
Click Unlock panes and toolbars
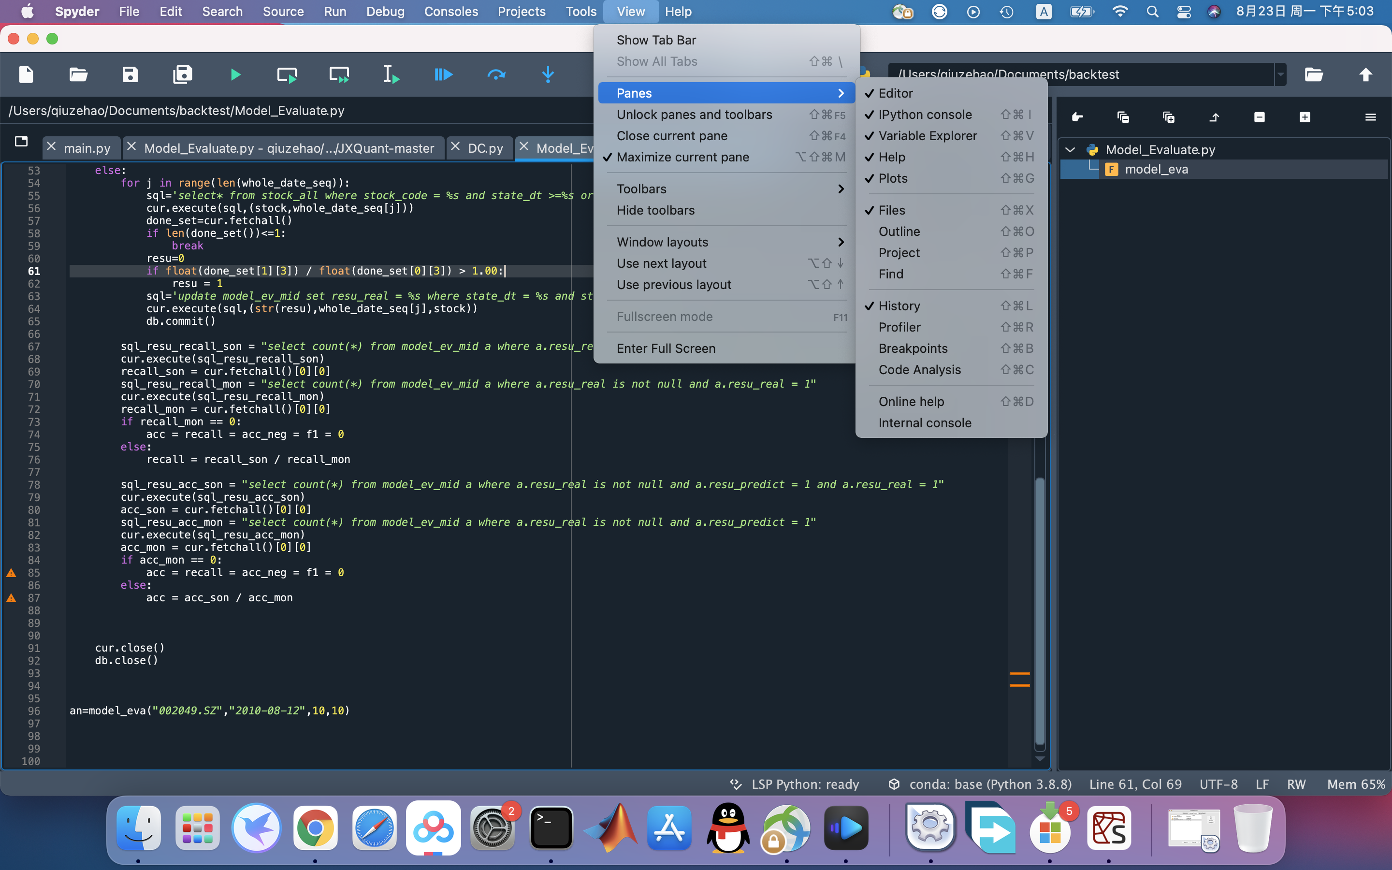[x=694, y=115]
